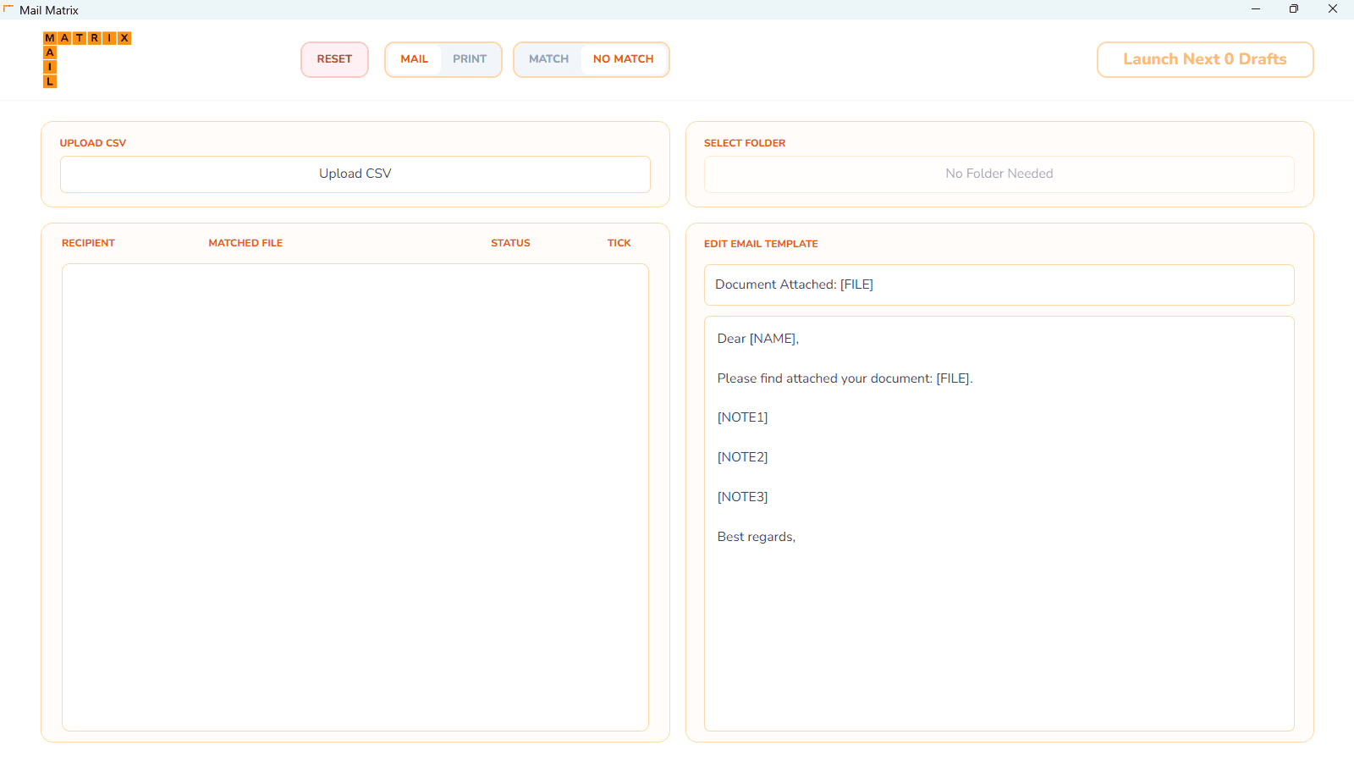Switch to MAIL mode

[414, 59]
